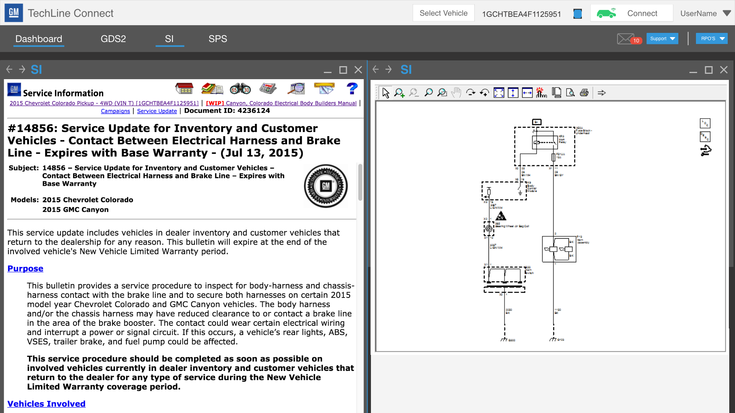Click the zoom out magnifier with minus
The image size is (735, 413).
pos(413,93)
